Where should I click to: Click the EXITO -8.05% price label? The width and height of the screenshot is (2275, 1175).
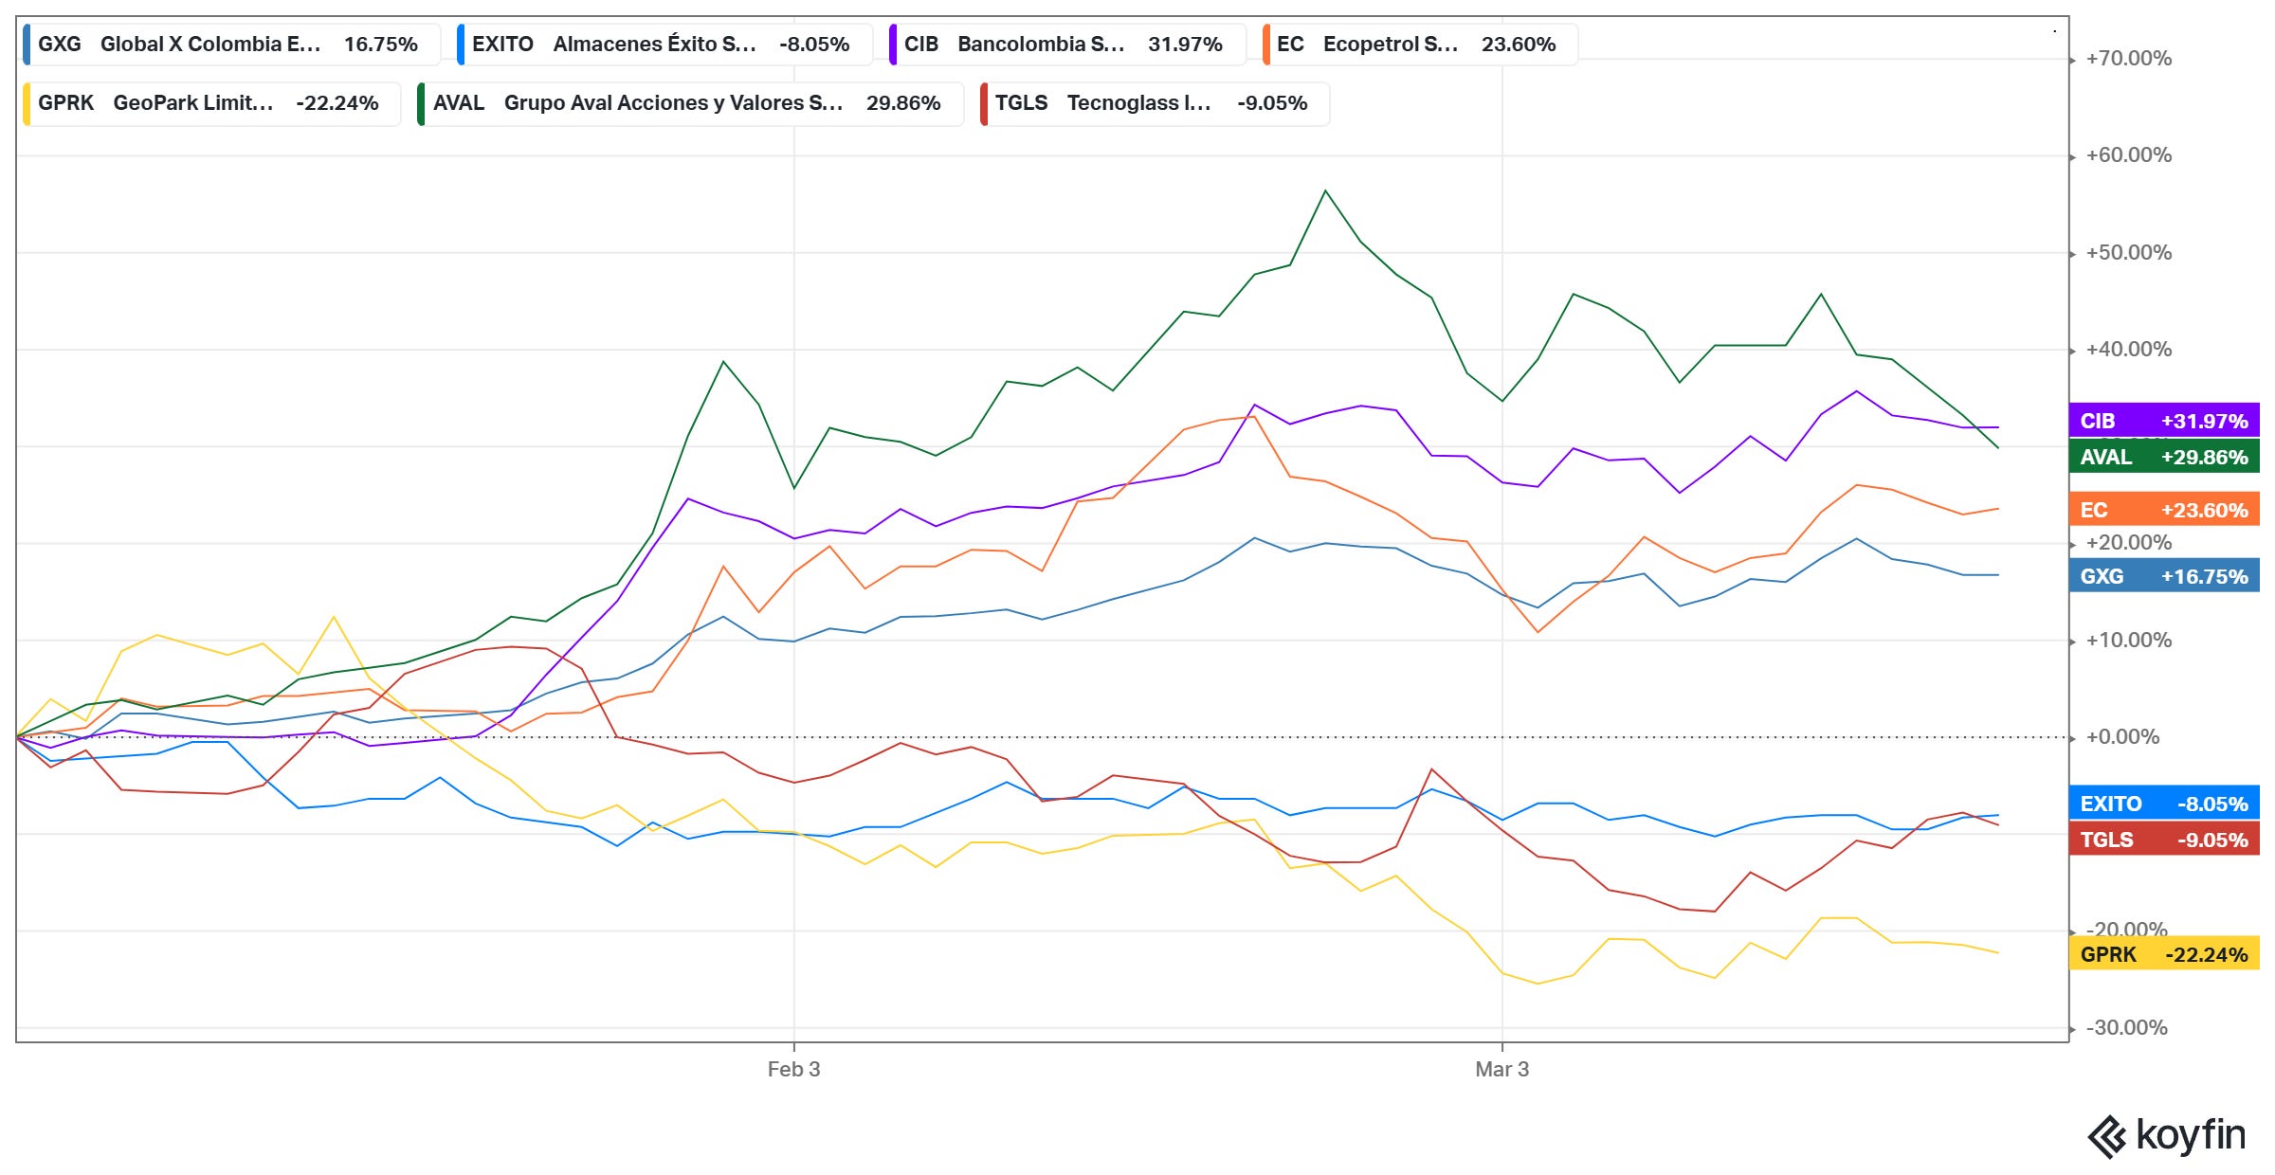pyautogui.click(x=2164, y=804)
